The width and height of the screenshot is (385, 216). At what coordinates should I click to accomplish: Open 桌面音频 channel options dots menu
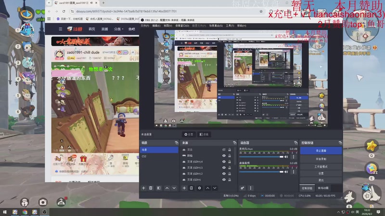(x=294, y=172)
